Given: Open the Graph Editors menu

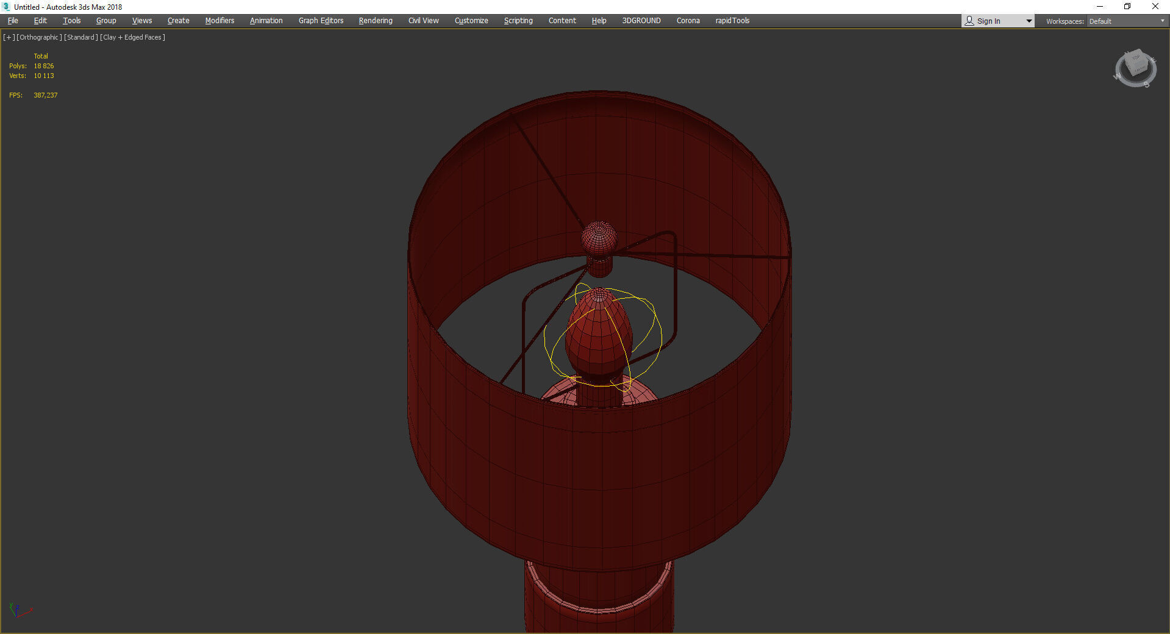Looking at the screenshot, I should click(321, 21).
